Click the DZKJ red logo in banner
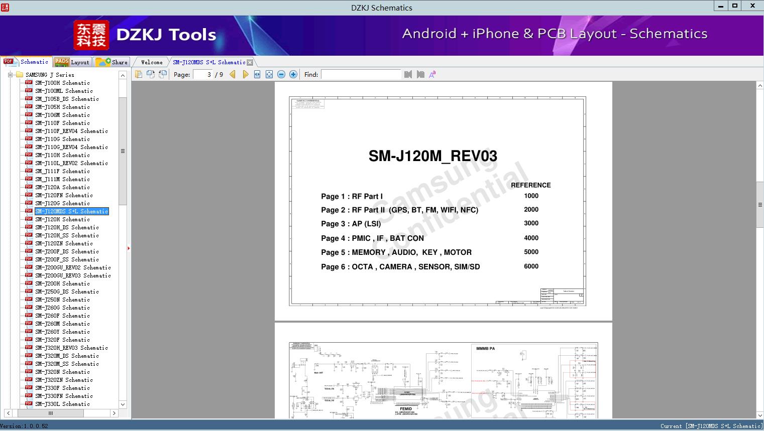Image resolution: width=764 pixels, height=431 pixels. click(91, 35)
